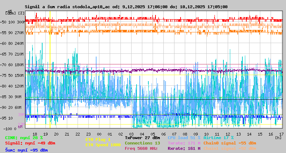Screen dimensions: 286x153
Task: Click the ETH Plug 1 legend label
Action: [98, 139]
